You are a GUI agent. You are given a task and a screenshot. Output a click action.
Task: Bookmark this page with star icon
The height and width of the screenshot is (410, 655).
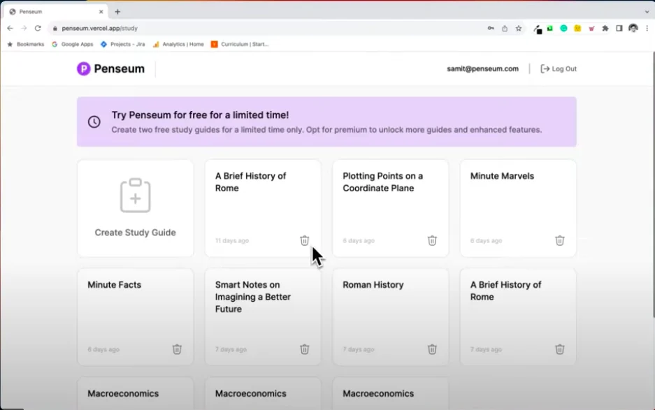[519, 29]
